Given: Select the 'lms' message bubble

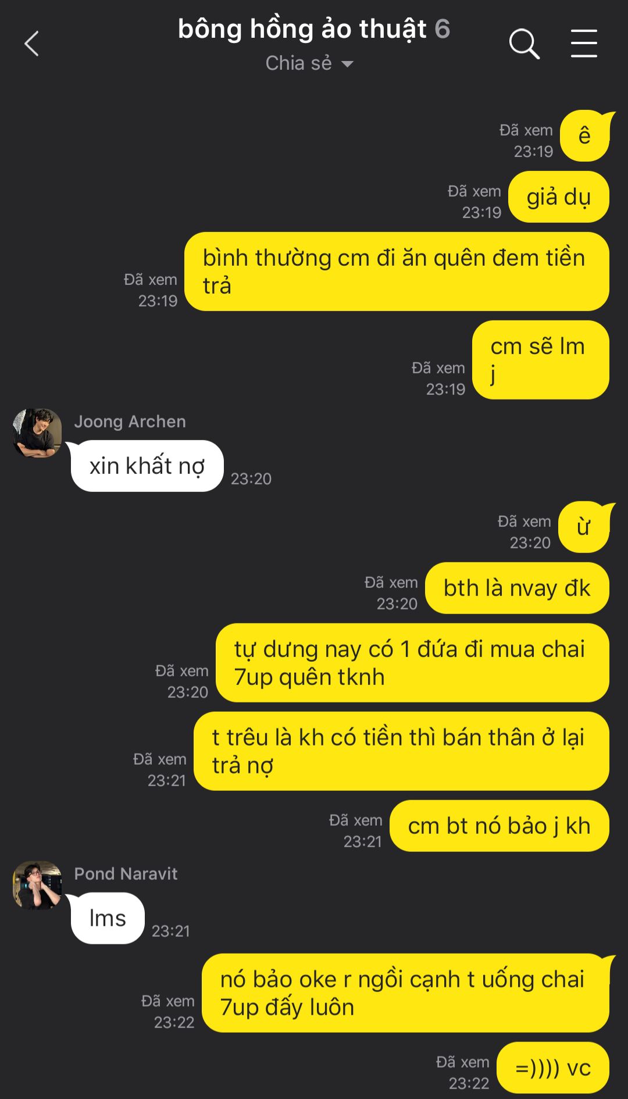Looking at the screenshot, I should [108, 918].
